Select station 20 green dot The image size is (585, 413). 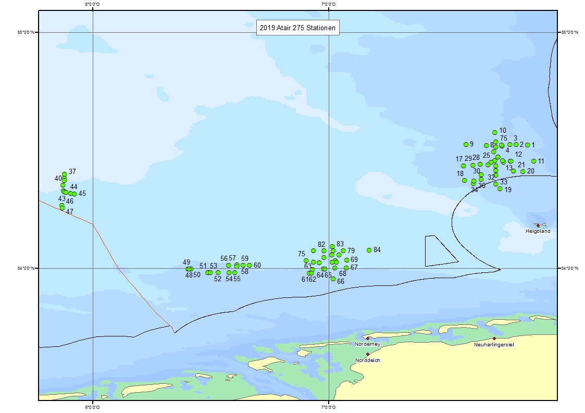click(x=523, y=171)
